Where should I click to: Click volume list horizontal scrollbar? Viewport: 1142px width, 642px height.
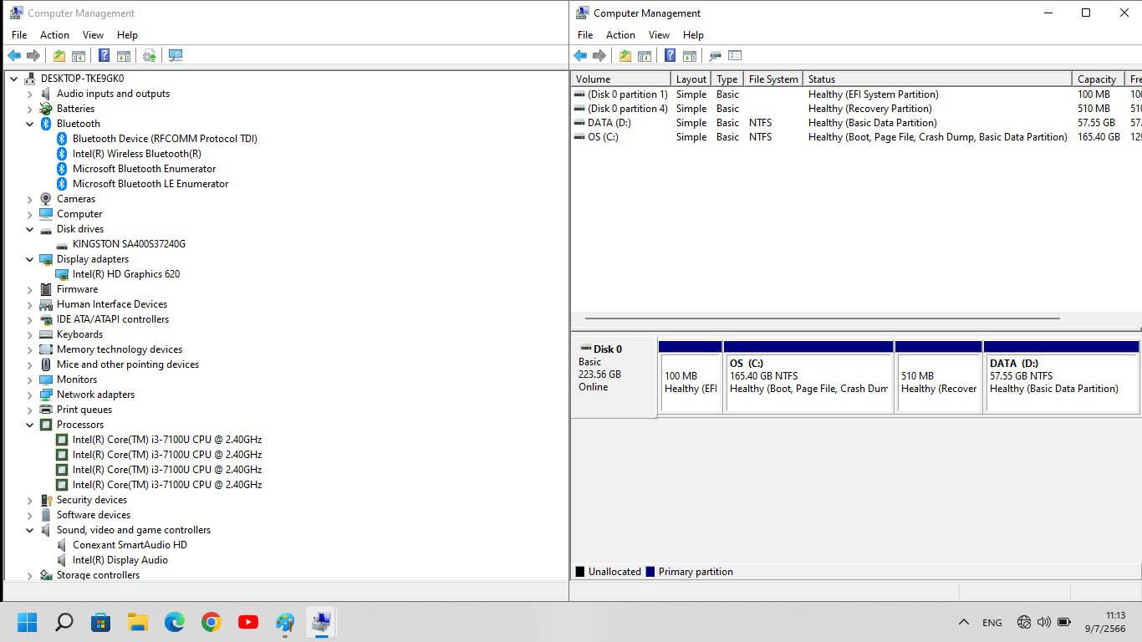[x=823, y=318]
